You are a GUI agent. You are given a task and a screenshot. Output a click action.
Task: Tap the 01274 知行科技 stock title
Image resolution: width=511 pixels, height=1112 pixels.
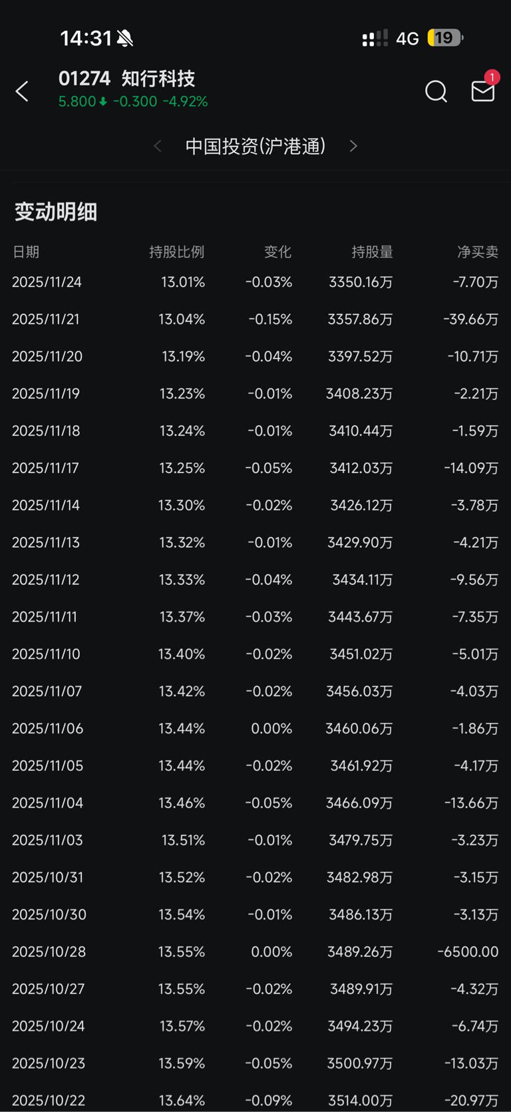(x=127, y=79)
